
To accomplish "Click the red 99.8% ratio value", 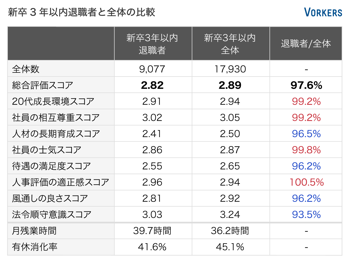I will tap(306, 150).
